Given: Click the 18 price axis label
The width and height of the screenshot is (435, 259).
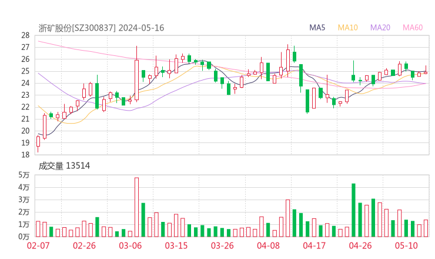Looking at the screenshot, I should coord(25,155).
